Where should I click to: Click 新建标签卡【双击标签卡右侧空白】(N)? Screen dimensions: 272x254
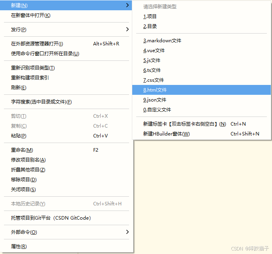(x=202, y=124)
